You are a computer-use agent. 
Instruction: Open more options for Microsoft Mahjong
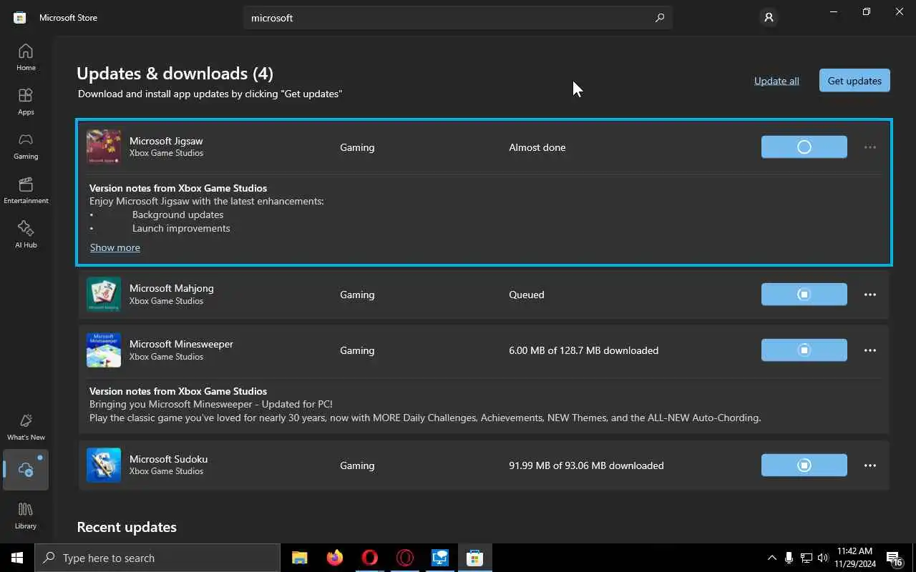pyautogui.click(x=869, y=295)
